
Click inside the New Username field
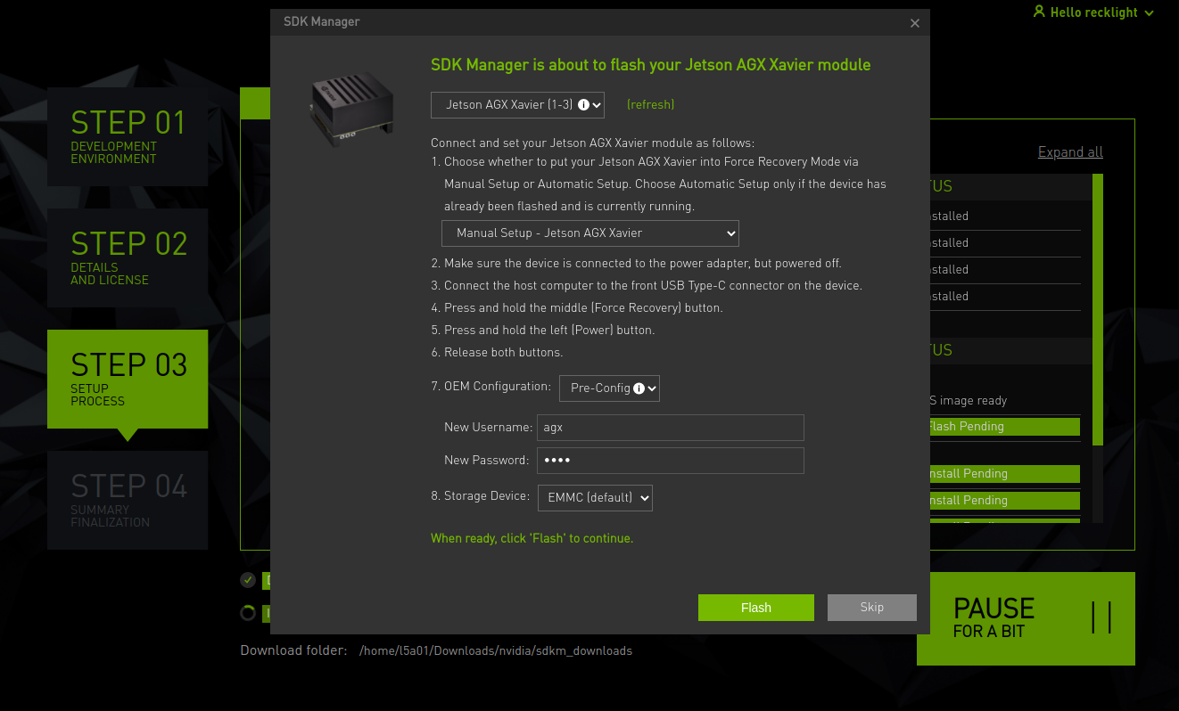click(x=670, y=428)
